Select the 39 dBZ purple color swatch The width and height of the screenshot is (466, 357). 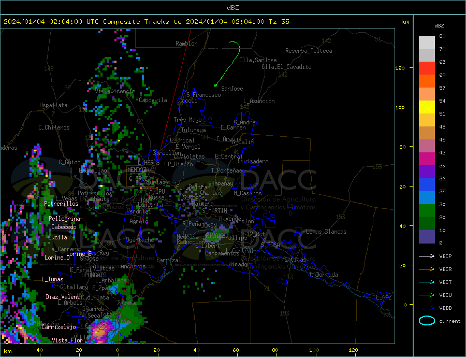[427, 159]
